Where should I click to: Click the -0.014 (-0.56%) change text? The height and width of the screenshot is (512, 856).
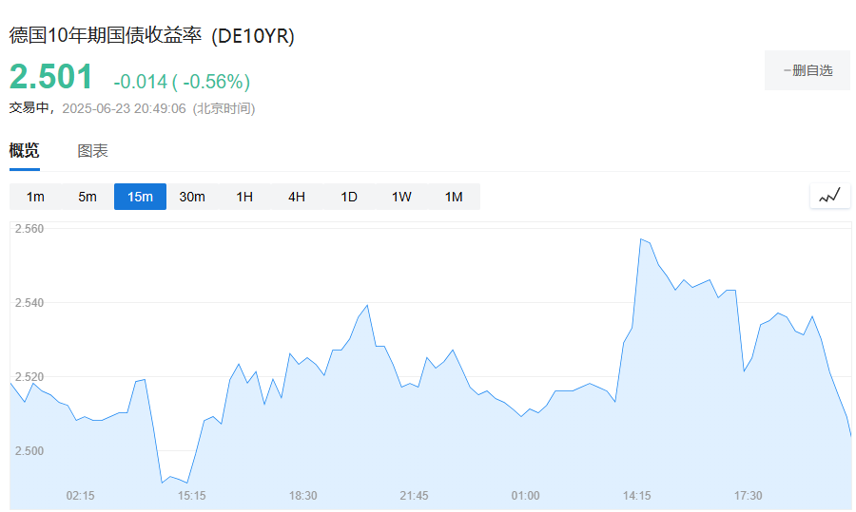181,82
